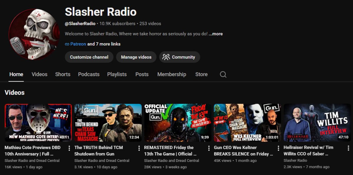The image size is (353, 175).
Task: Click the 253 videos count
Action: click(150, 24)
